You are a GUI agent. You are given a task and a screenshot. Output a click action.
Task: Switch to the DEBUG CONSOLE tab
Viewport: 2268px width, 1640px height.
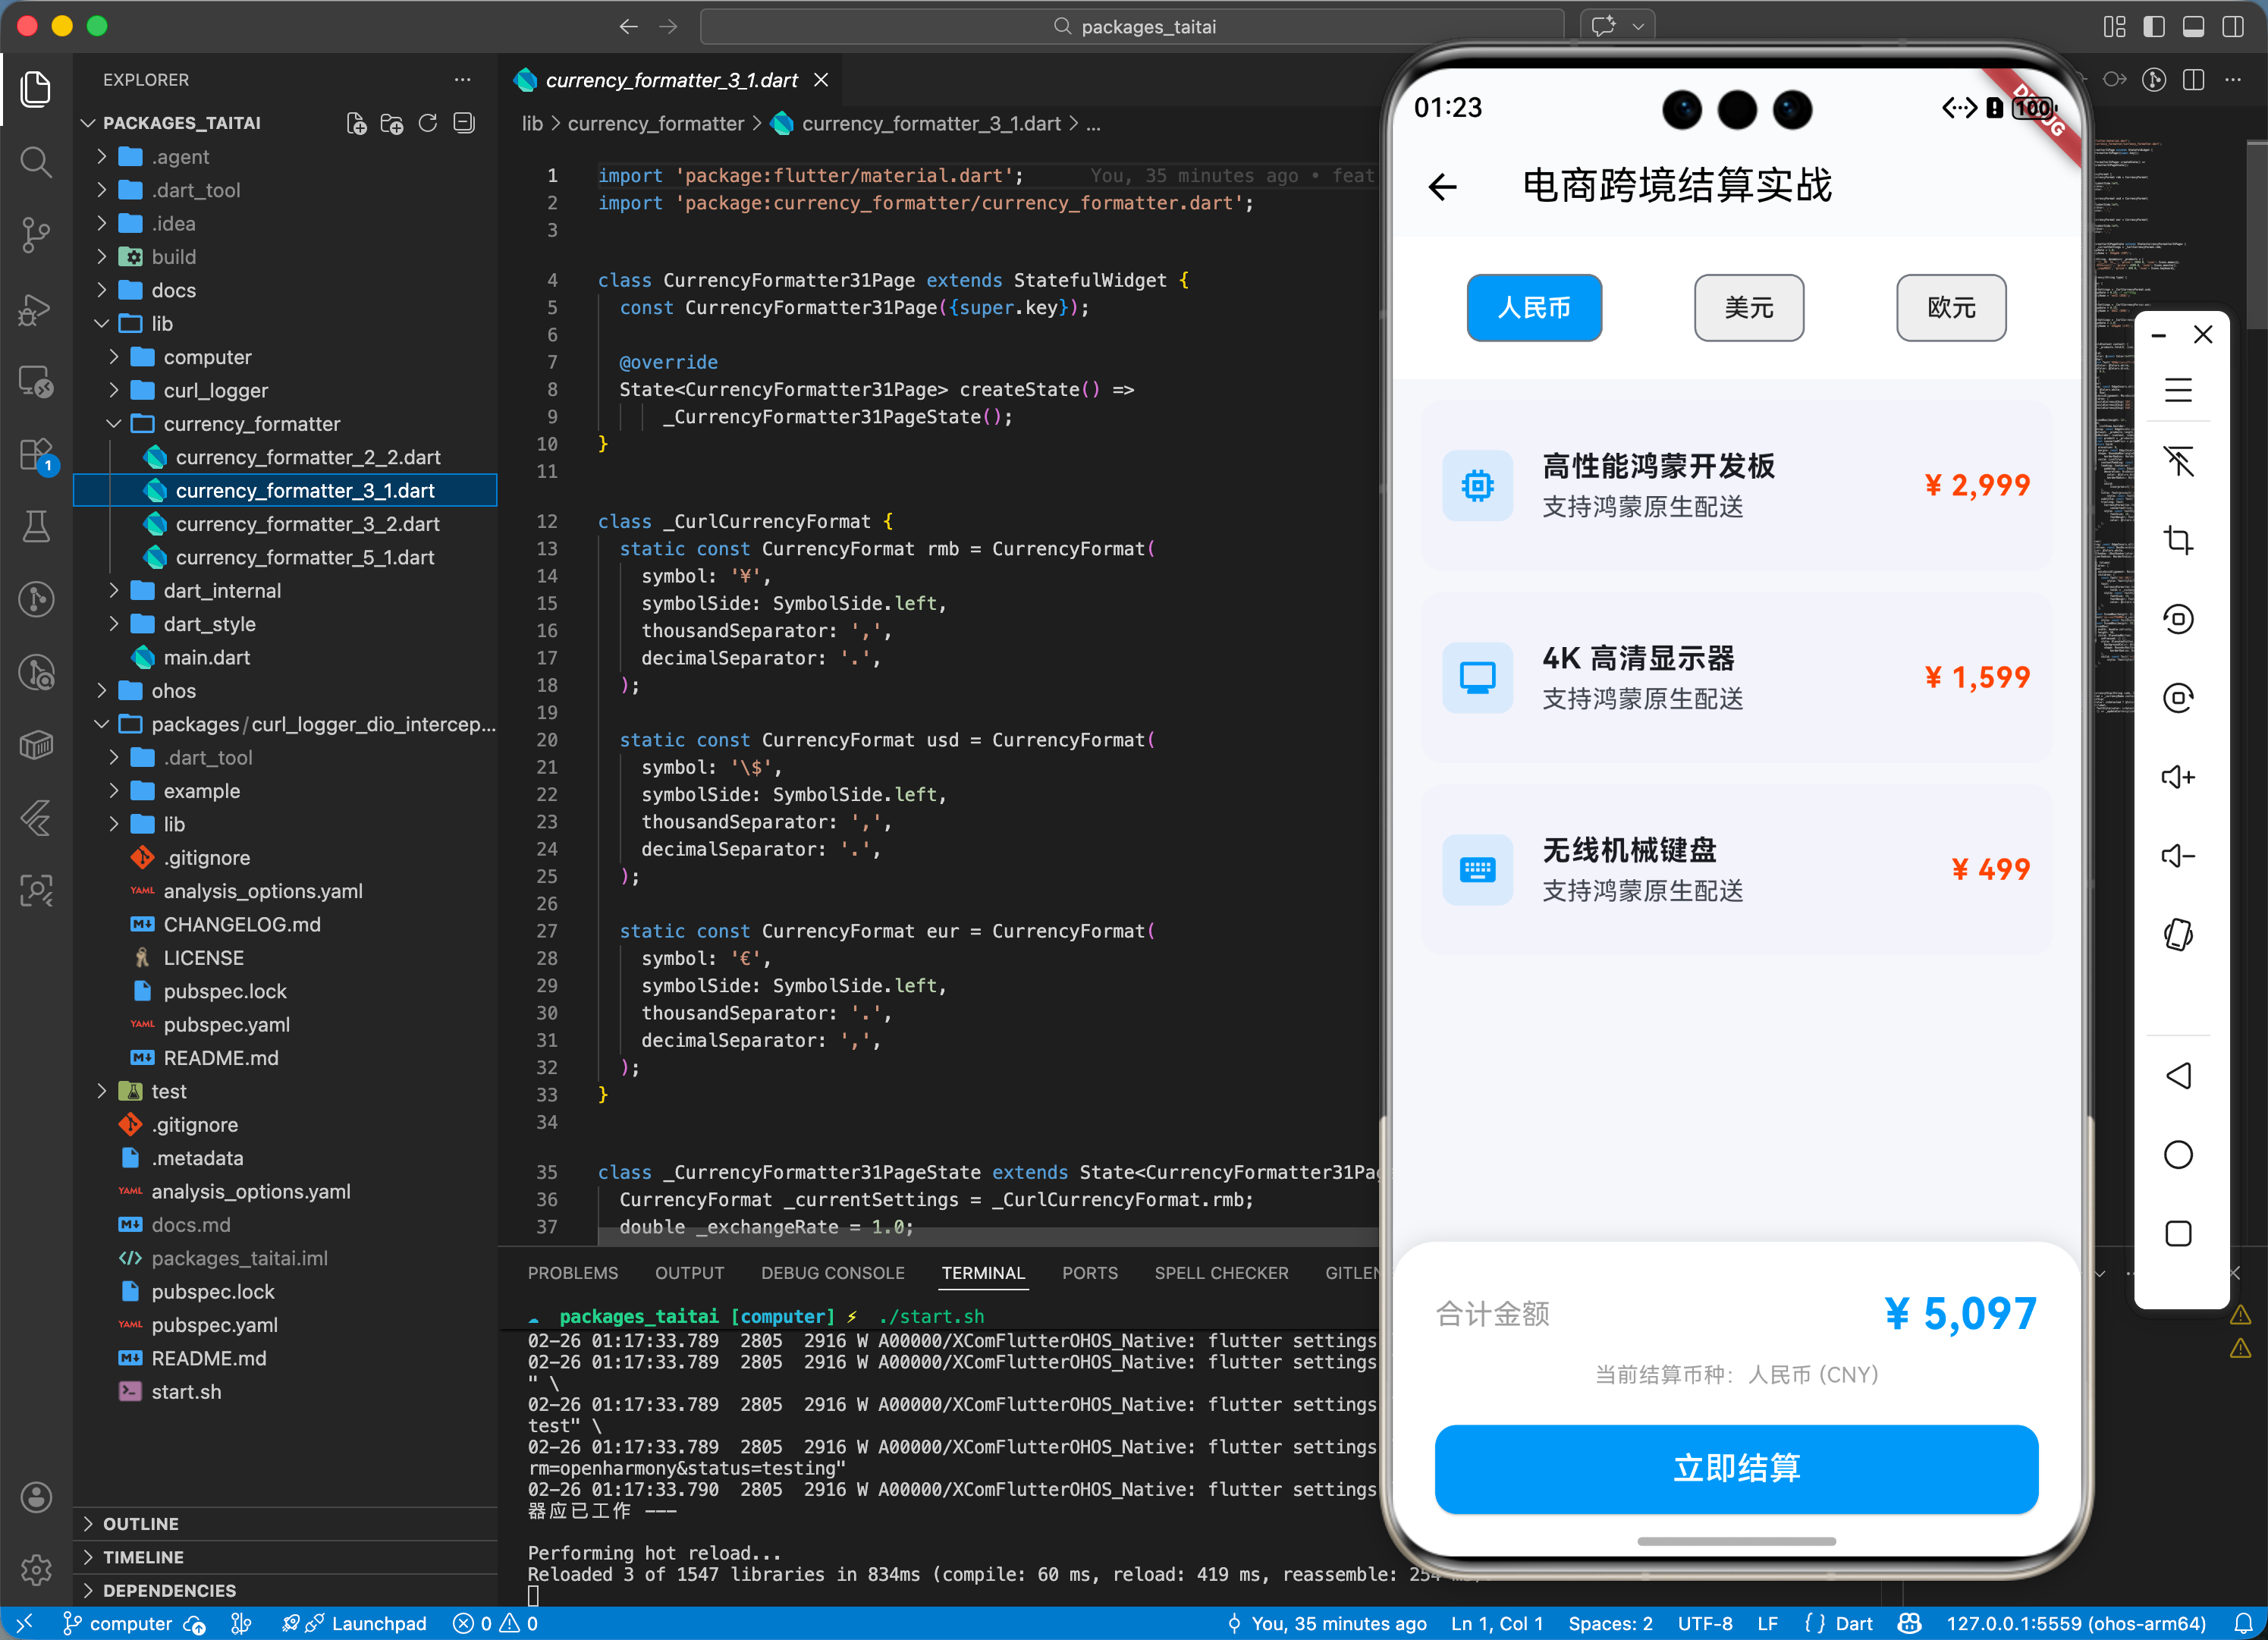tap(832, 1273)
